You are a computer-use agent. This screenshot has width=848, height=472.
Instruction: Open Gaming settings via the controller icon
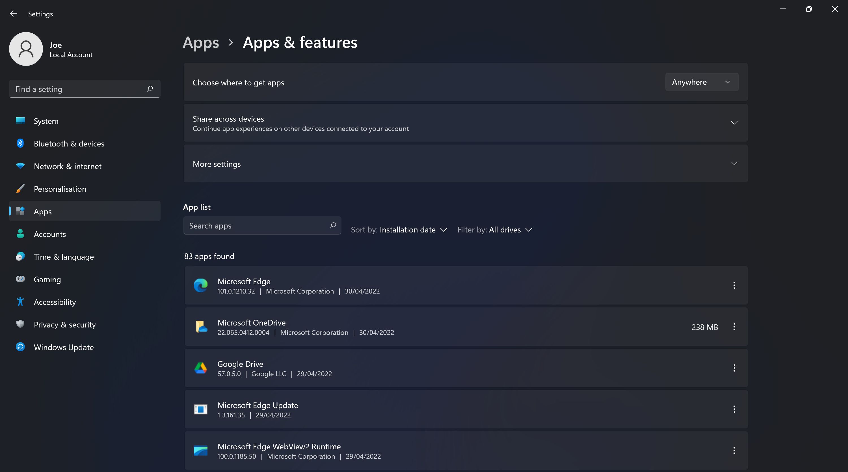[x=20, y=279]
